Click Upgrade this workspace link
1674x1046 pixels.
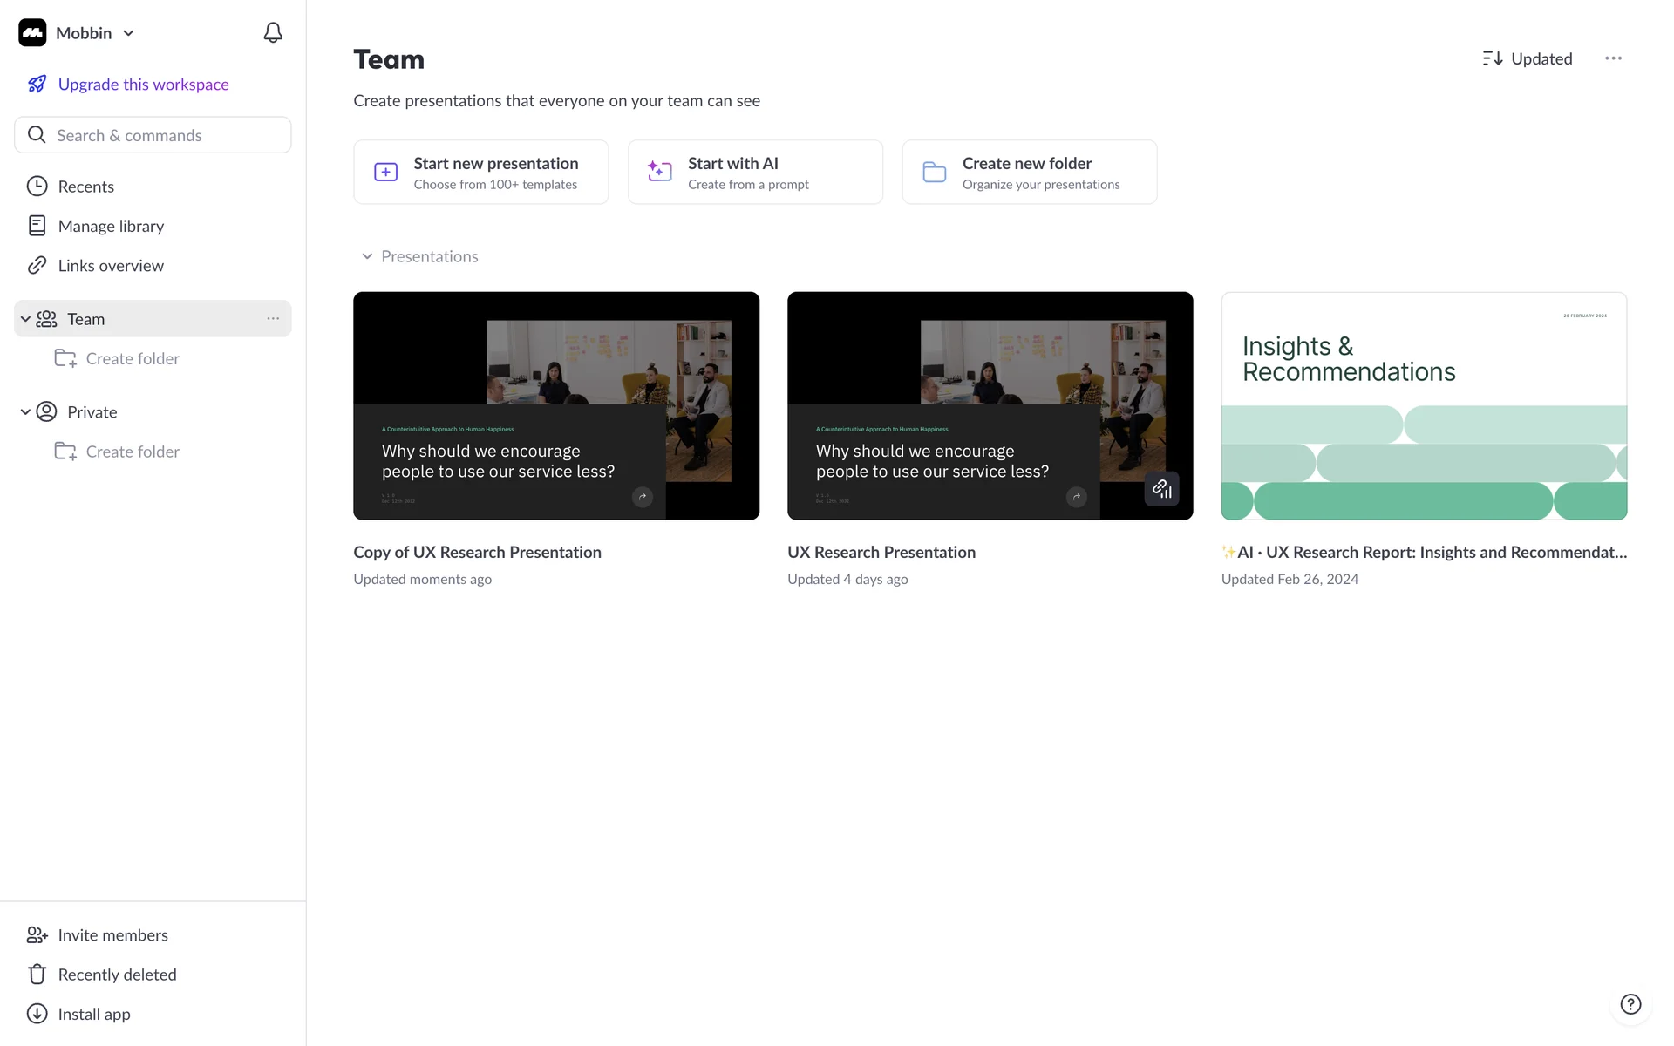(143, 85)
